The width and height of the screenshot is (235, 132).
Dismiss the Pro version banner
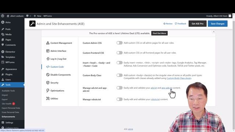pyautogui.click(x=214, y=32)
